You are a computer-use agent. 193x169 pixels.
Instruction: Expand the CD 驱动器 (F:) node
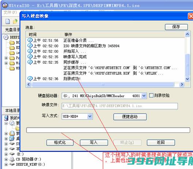[6, 159]
